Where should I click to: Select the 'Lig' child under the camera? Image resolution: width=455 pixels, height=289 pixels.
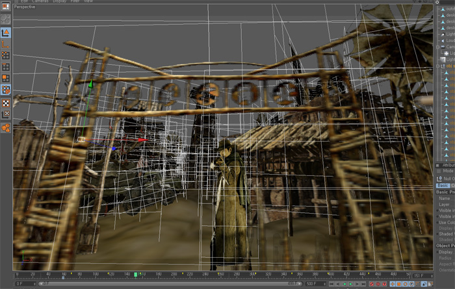[x=449, y=53]
